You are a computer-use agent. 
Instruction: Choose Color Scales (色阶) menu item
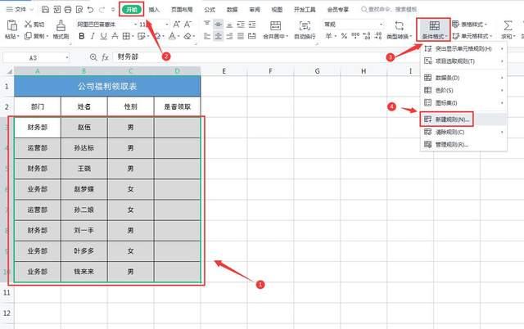(x=463, y=90)
